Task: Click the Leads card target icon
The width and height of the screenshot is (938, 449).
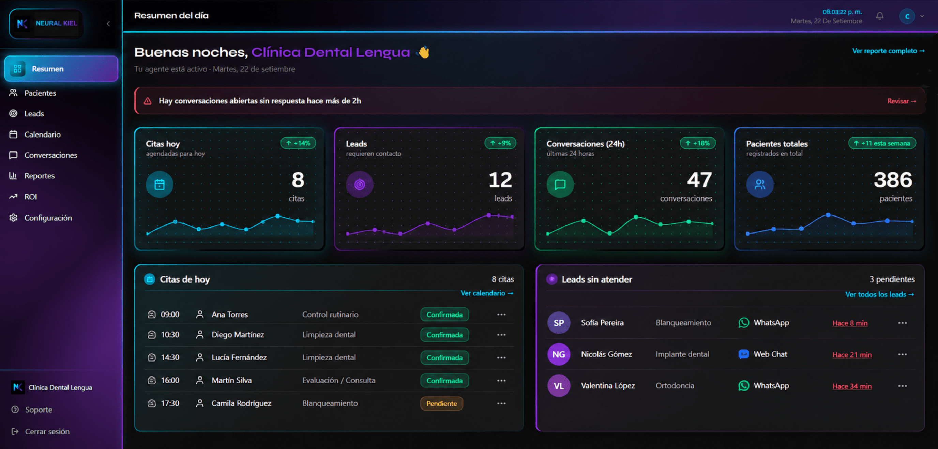Action: [x=359, y=185]
